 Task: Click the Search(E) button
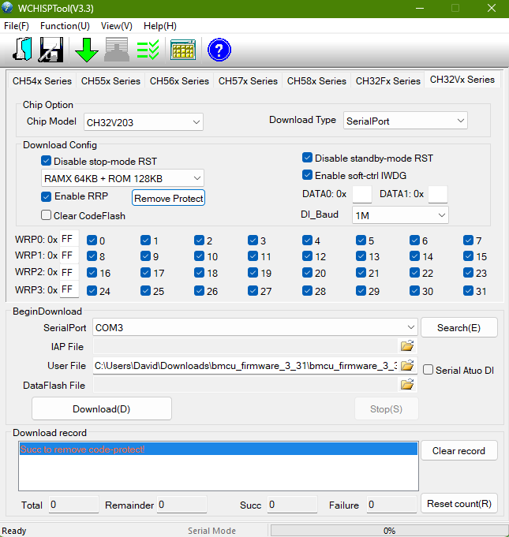458,327
